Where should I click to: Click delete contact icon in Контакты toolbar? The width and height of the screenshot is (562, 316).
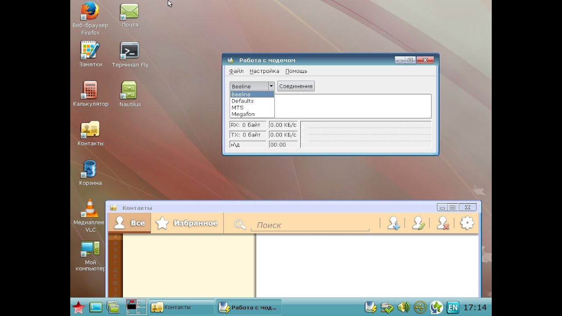pos(443,223)
